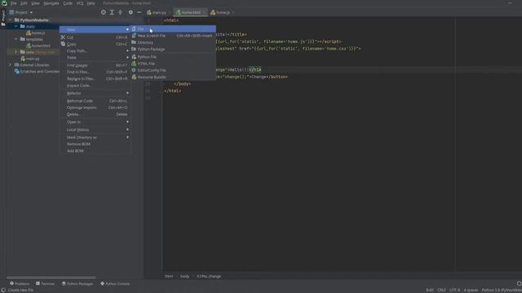Create a new Python Package

(173, 49)
